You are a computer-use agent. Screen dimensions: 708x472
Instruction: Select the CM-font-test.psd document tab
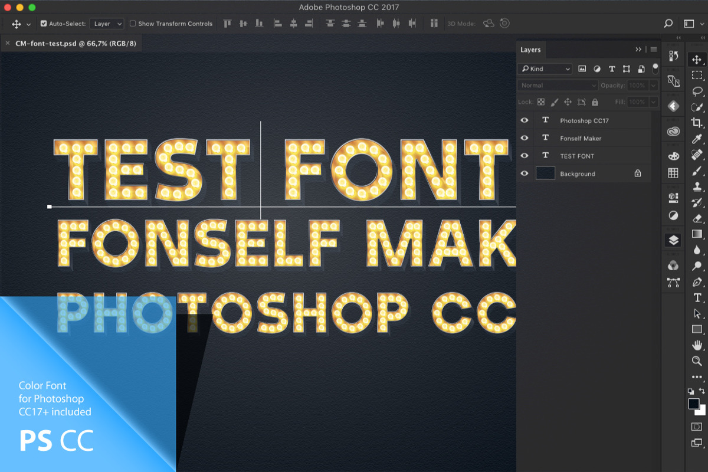click(x=72, y=43)
